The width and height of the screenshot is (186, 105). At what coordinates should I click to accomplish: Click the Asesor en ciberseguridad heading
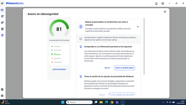coord(43,14)
